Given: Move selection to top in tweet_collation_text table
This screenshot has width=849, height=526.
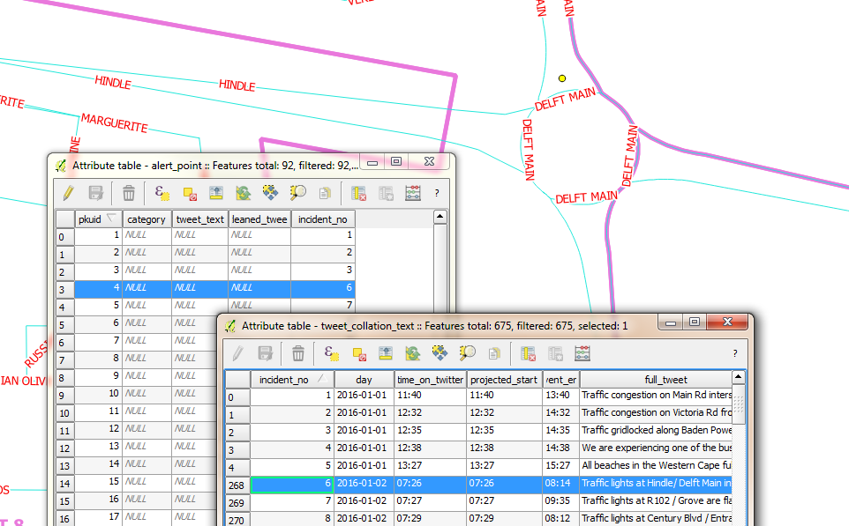Looking at the screenshot, I should [x=386, y=353].
